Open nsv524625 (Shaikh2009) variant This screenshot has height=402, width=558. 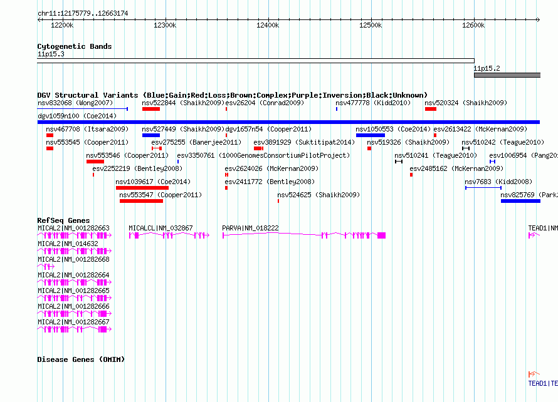tap(318, 195)
